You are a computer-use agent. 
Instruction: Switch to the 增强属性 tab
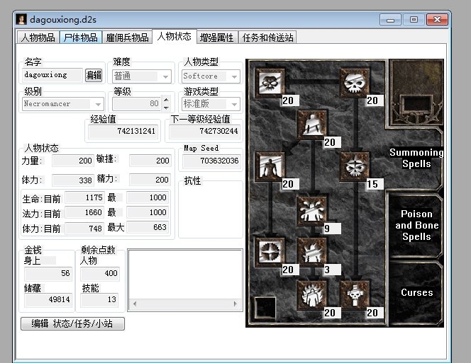(x=216, y=38)
